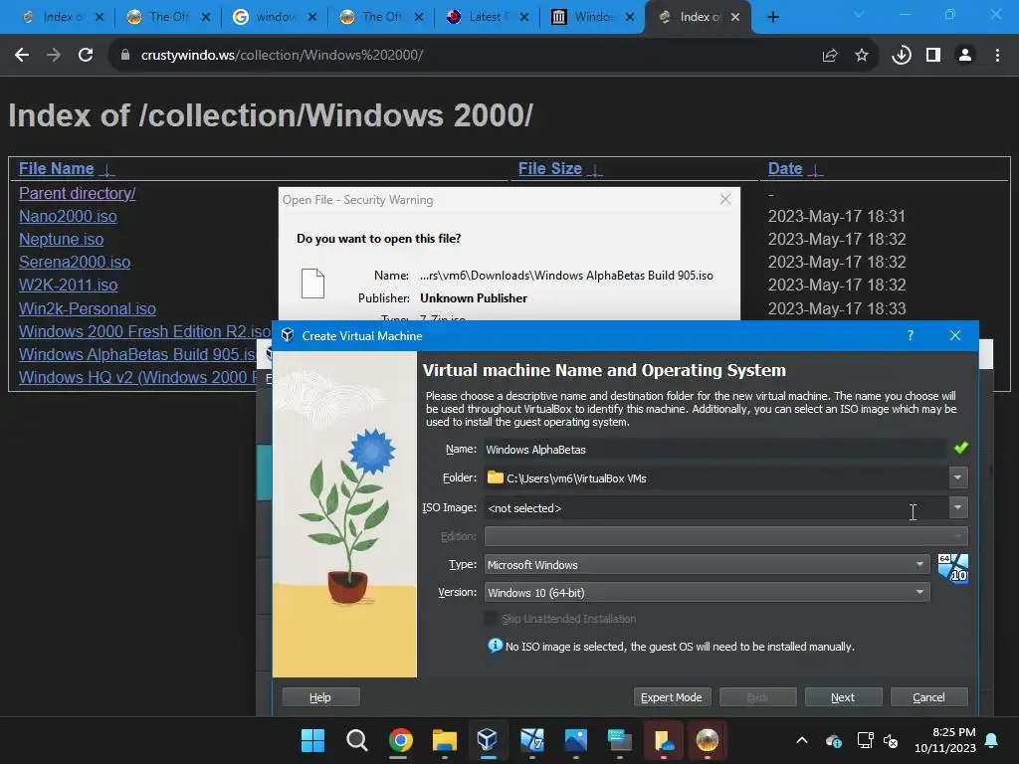Expand the ISO Image dropdown arrow

pyautogui.click(x=958, y=507)
